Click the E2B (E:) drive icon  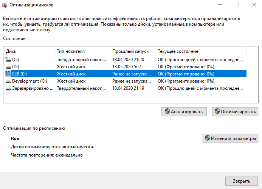[8, 74]
